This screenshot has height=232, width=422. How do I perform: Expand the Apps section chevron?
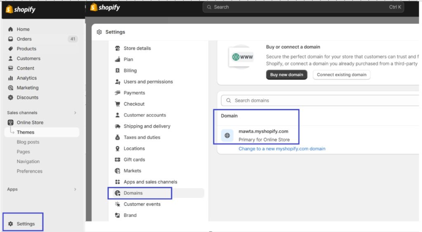(75, 189)
